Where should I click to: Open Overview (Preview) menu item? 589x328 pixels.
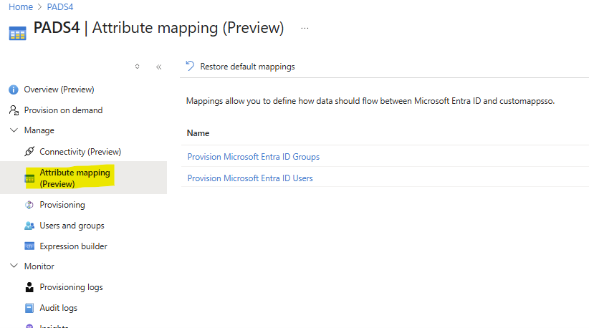59,90
